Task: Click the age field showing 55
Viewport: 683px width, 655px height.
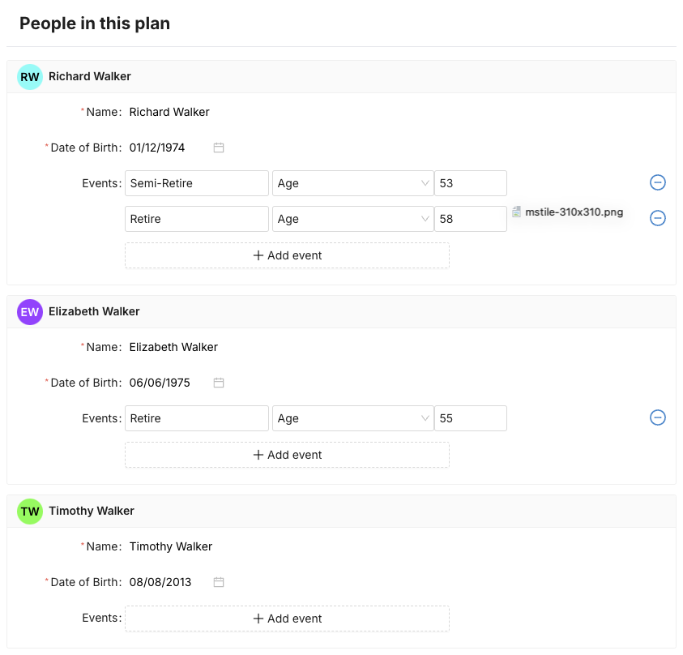Action: tap(470, 418)
